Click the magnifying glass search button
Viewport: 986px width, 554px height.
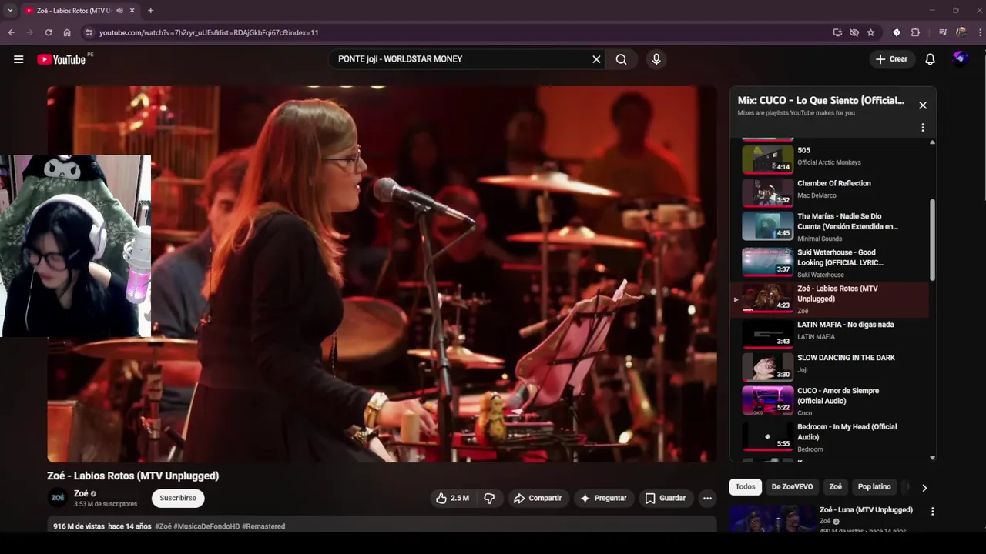pyautogui.click(x=621, y=59)
